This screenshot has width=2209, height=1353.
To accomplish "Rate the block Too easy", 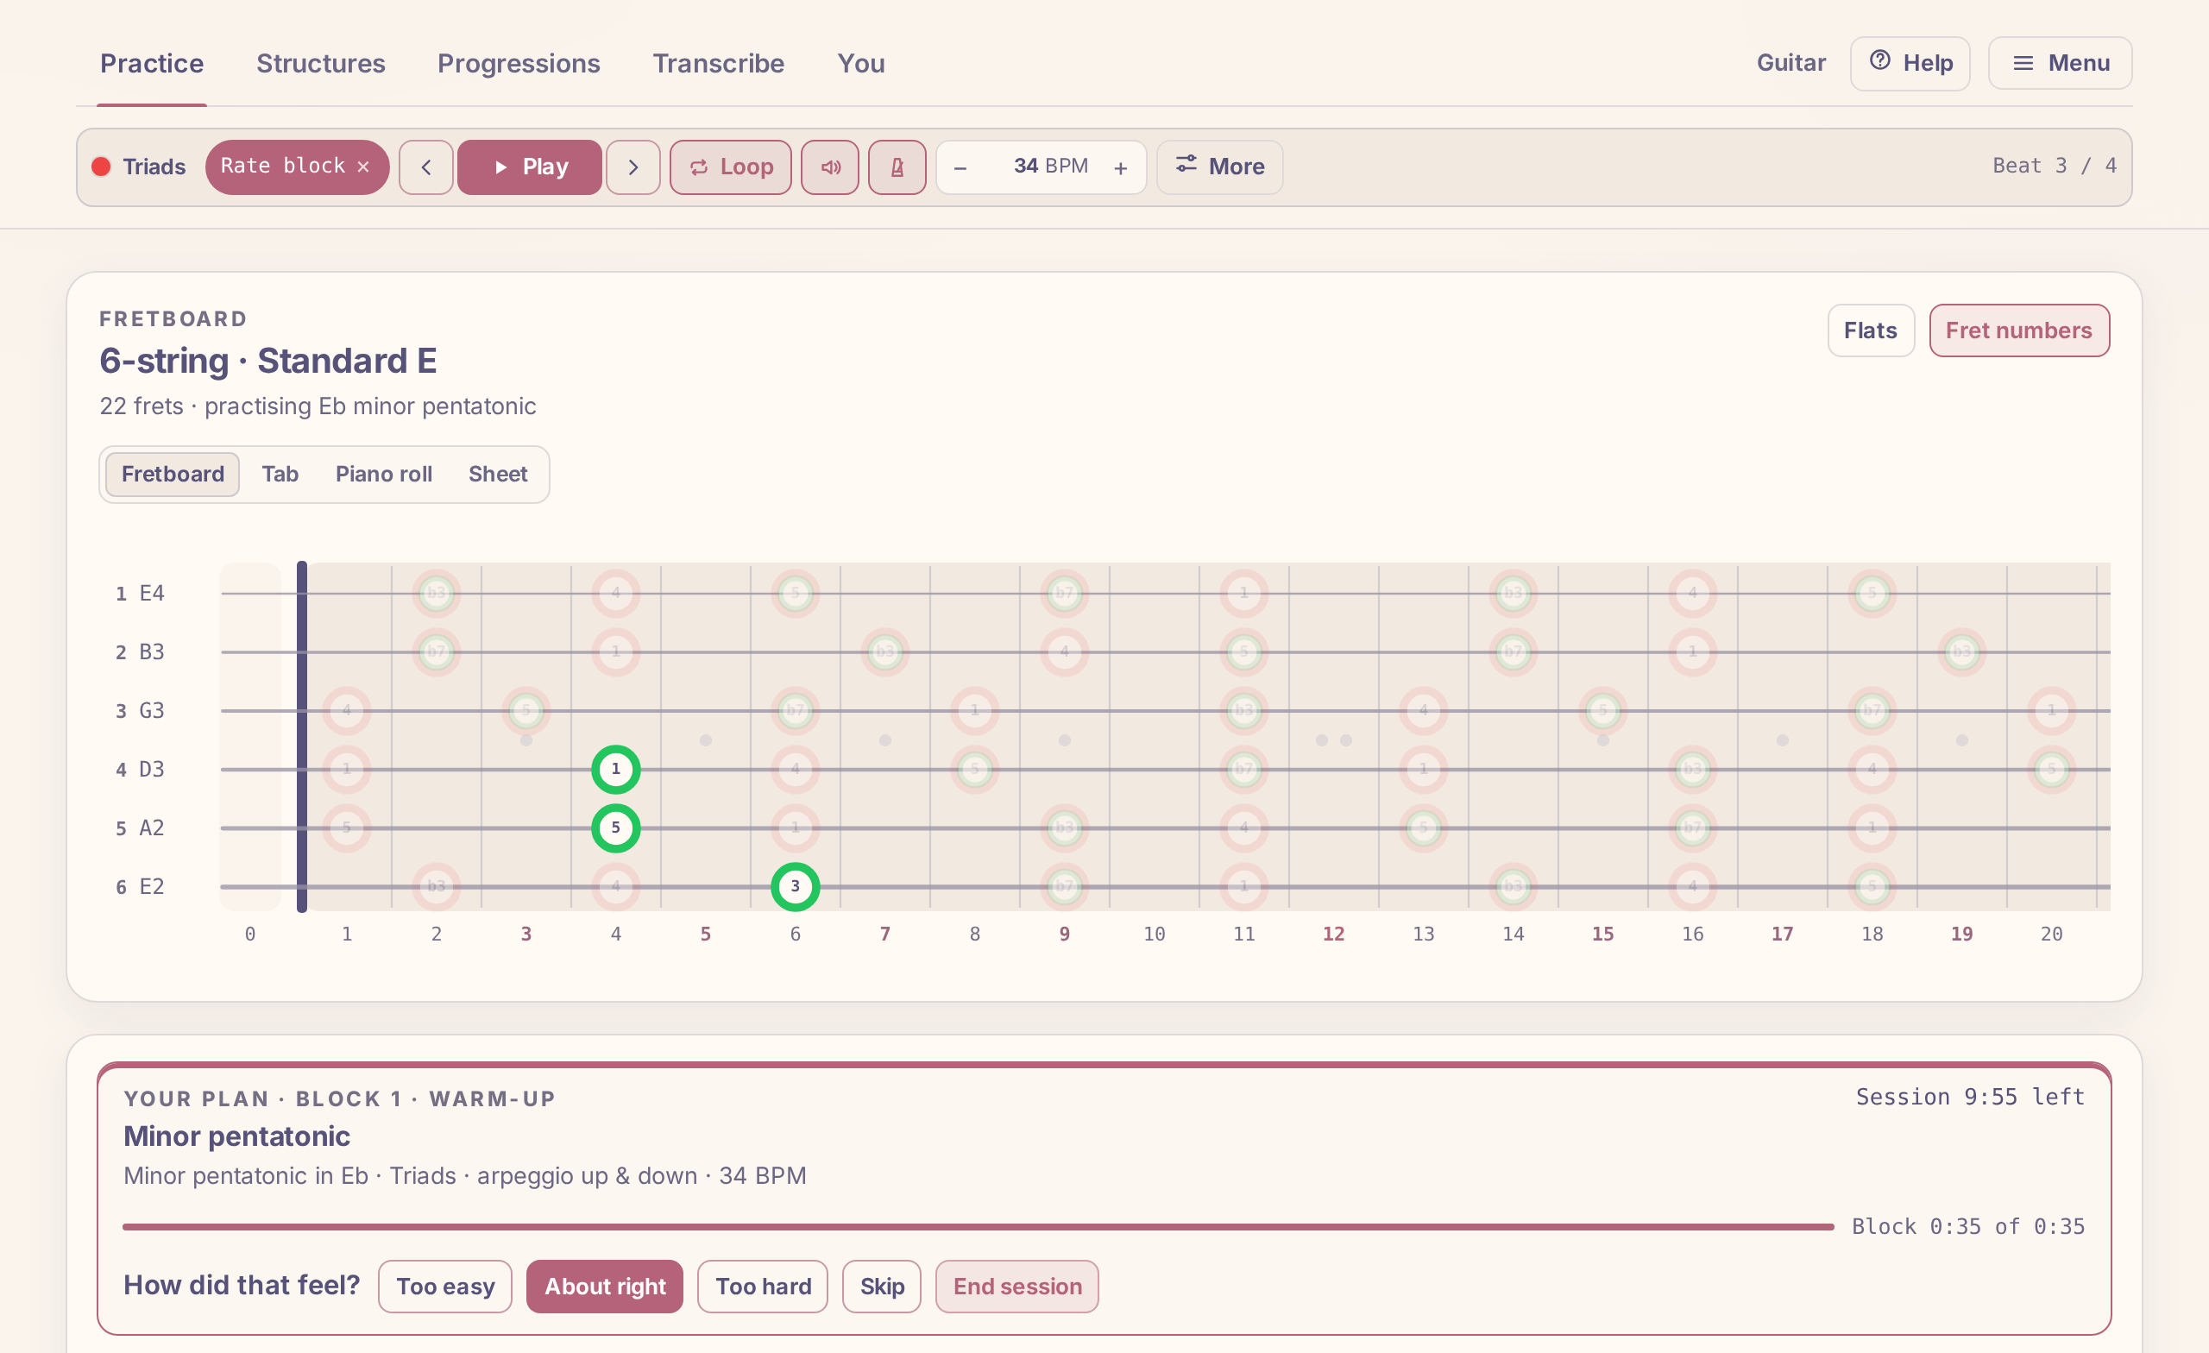I will pyautogui.click(x=445, y=1287).
